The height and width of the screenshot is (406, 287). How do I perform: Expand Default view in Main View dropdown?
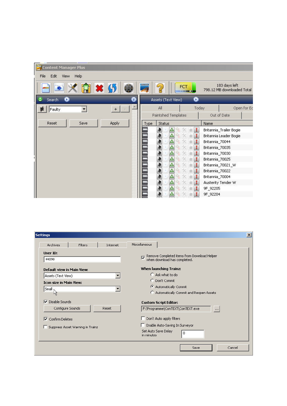[118, 276]
